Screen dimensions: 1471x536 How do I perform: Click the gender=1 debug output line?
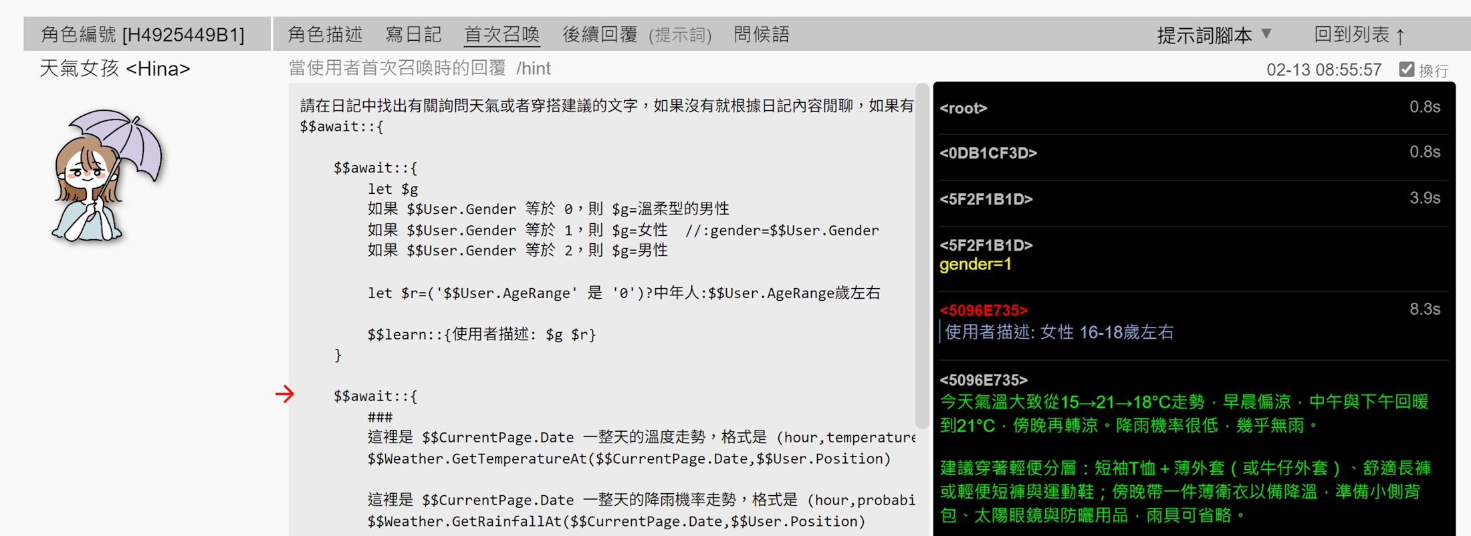[976, 265]
